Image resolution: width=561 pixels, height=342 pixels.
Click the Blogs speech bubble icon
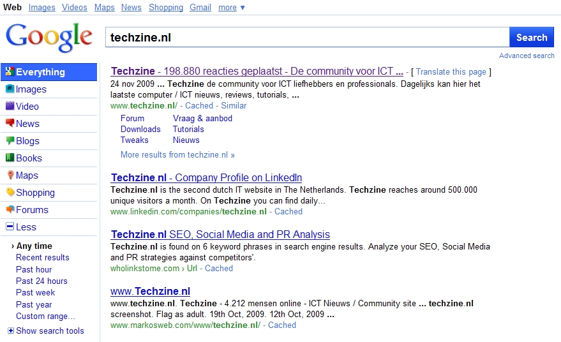[x=10, y=140]
